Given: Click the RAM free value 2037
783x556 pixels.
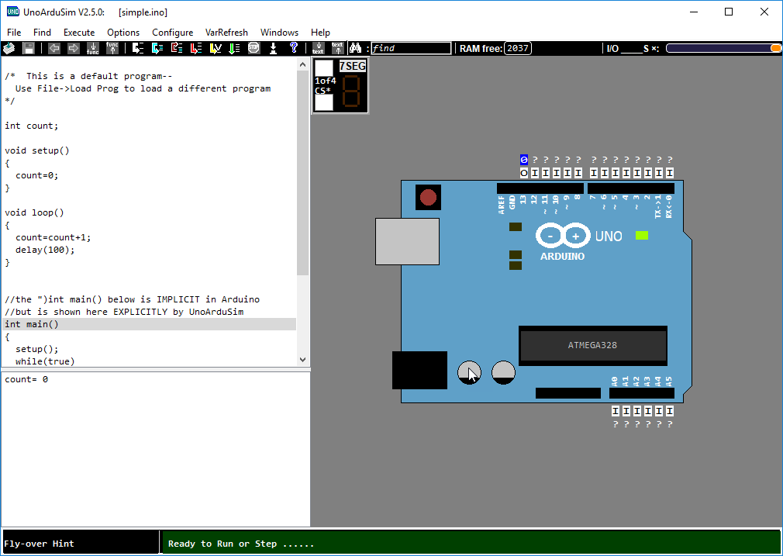Looking at the screenshot, I should point(518,48).
